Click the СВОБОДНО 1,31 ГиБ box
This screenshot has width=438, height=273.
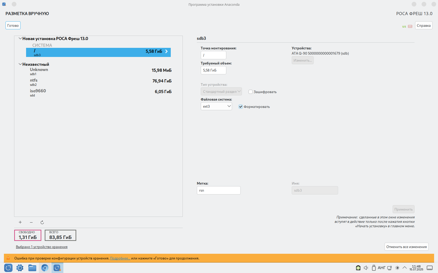(28, 235)
